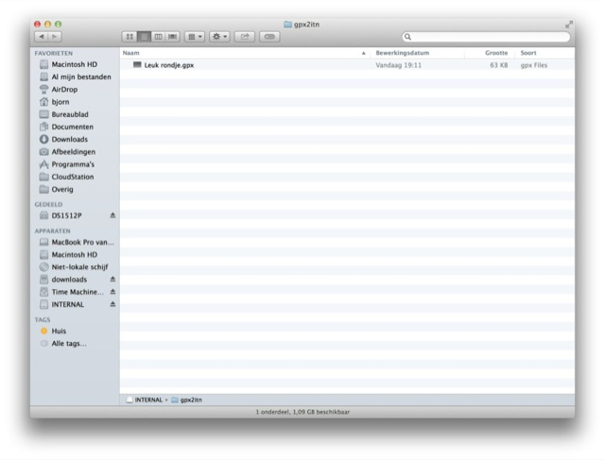Open the lowercase downloads volume

coord(69,280)
